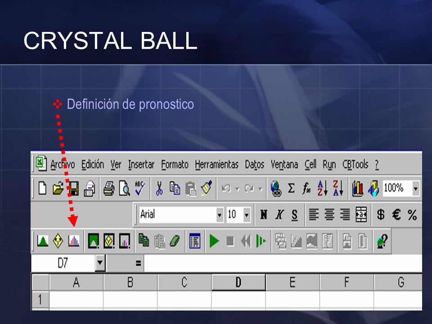The image size is (432, 324).
Task: Toggle align left
Action: tap(314, 214)
